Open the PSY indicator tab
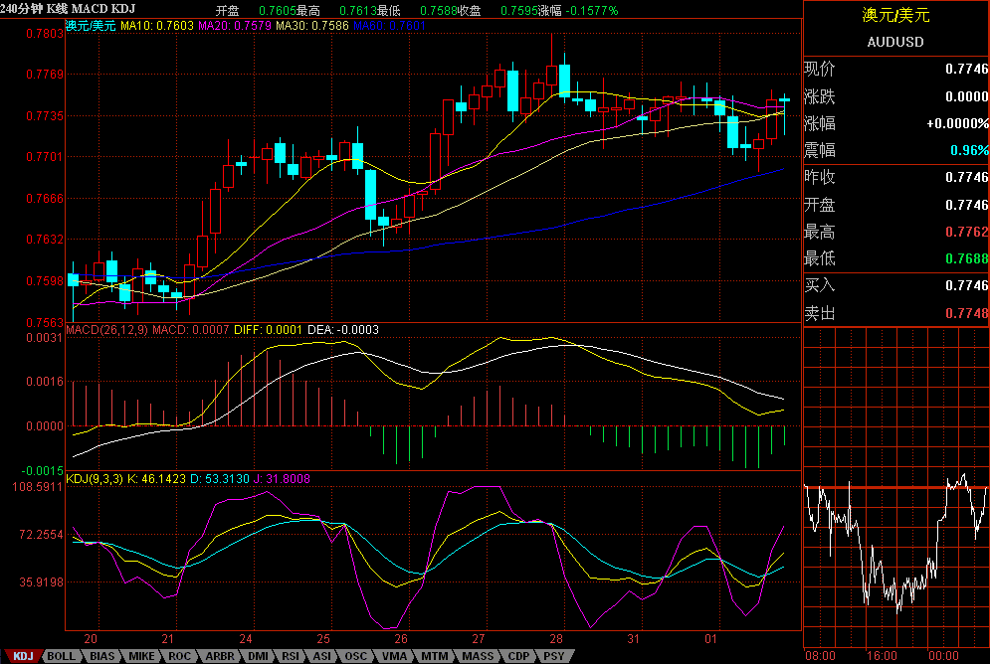990x664 pixels. point(552,656)
